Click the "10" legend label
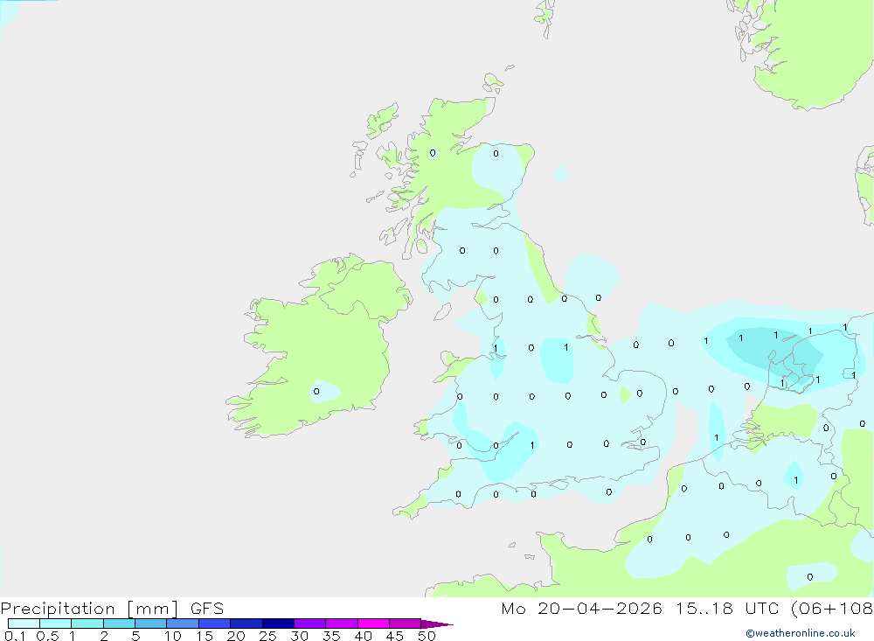Viewport: 874px width, 641px height. tap(173, 636)
